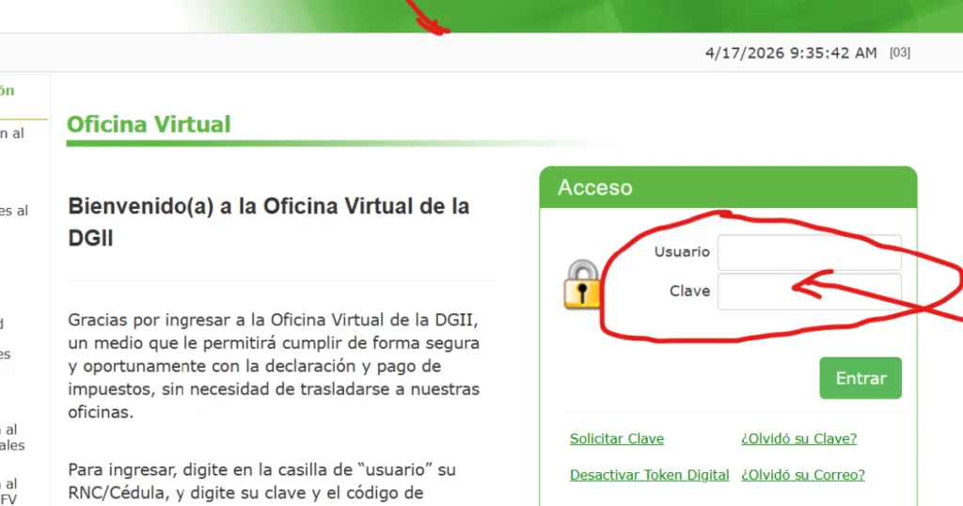This screenshot has width=963, height=506.
Task: Click the Acceso panel header
Action: tap(728, 187)
